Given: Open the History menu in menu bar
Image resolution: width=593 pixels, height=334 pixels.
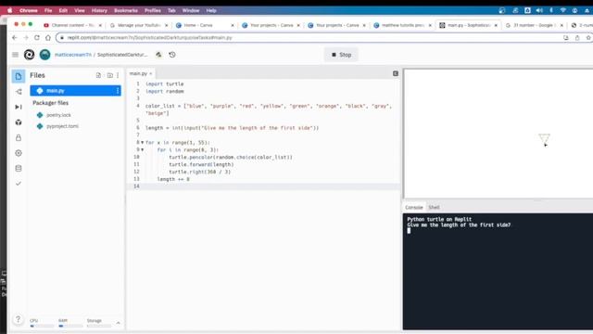Looking at the screenshot, I should coord(99,10).
